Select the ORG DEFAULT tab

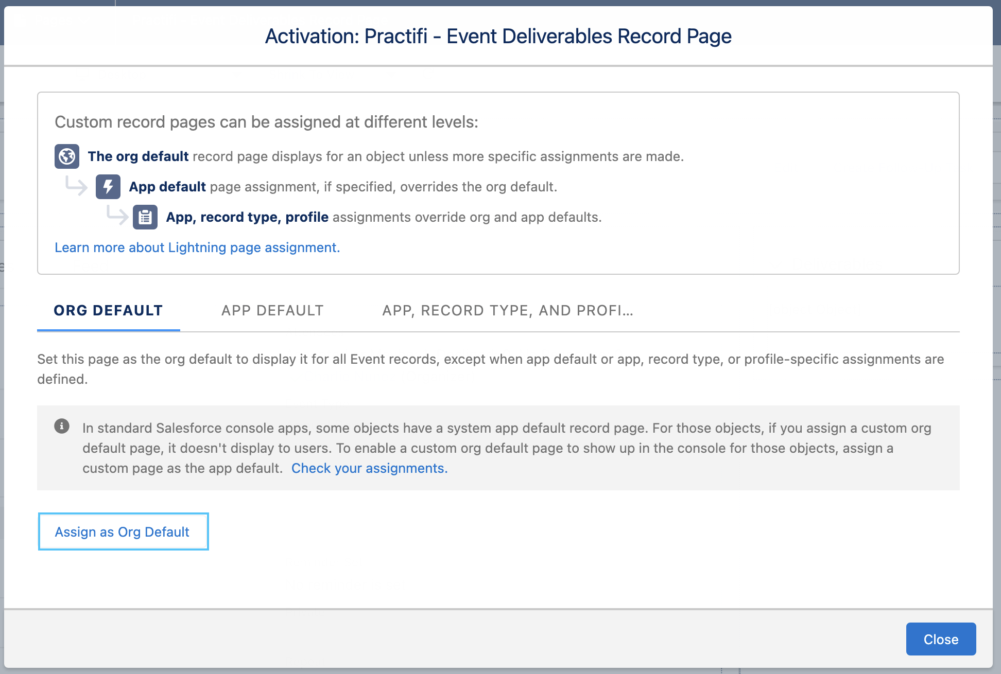[x=109, y=311]
